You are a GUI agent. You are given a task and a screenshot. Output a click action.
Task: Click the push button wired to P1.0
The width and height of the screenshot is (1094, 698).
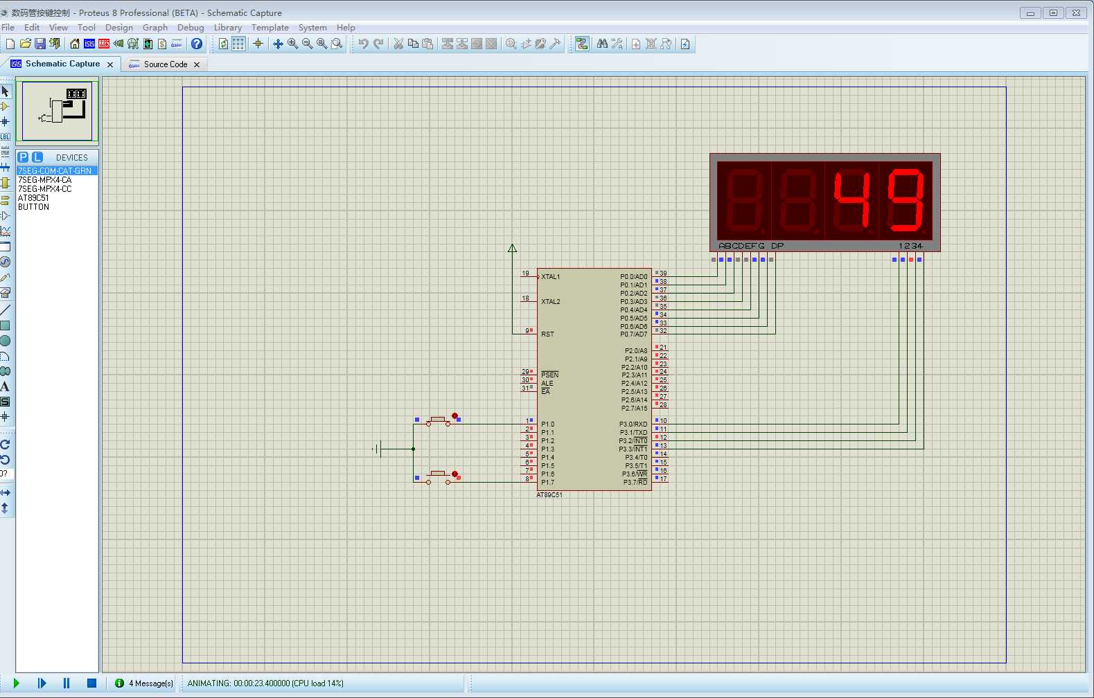(x=437, y=420)
